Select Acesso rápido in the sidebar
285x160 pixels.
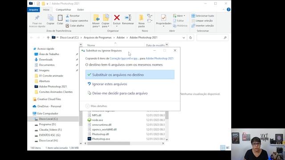click(x=45, y=49)
